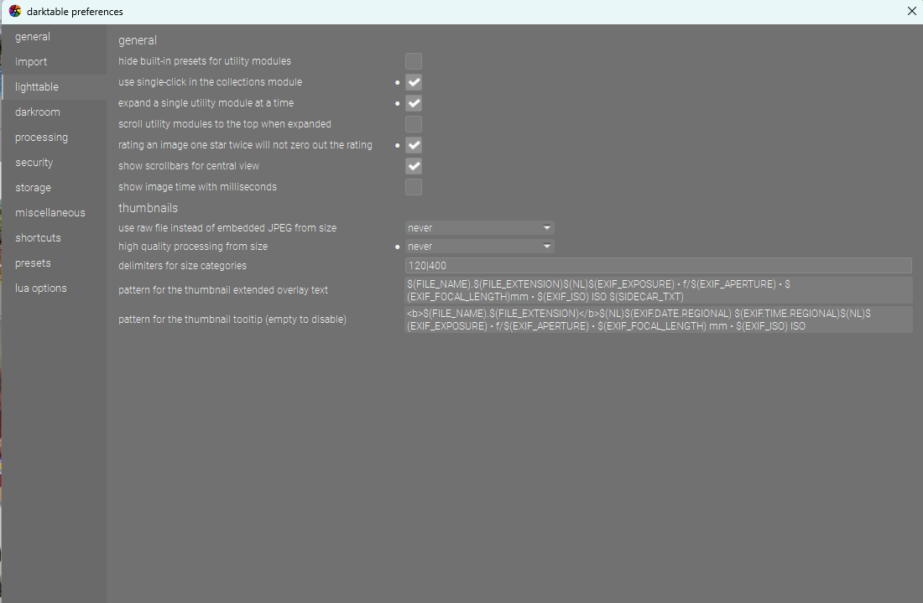Click changed-indicator dot beside single-click collections option
Image resolution: width=923 pixels, height=603 pixels.
pos(398,82)
